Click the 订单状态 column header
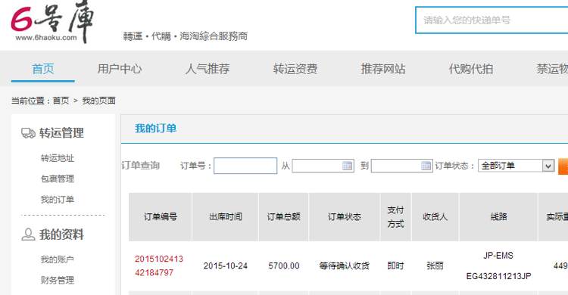 coord(344,217)
